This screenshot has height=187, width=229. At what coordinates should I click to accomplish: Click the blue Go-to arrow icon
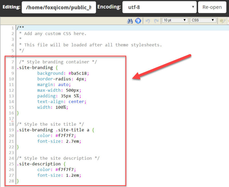point(138,21)
